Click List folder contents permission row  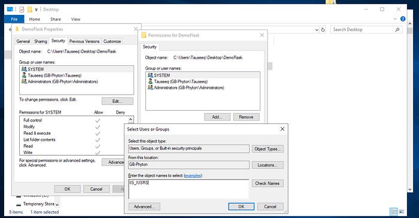(x=74, y=140)
